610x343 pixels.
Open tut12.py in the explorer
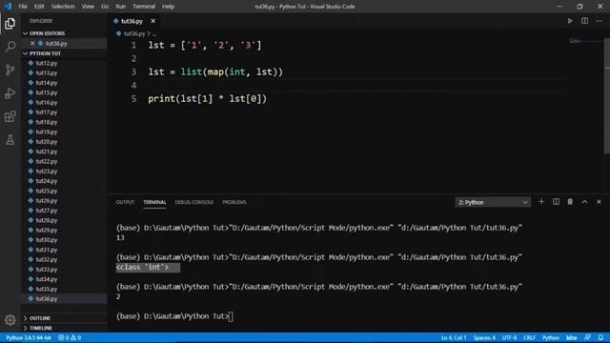47,63
